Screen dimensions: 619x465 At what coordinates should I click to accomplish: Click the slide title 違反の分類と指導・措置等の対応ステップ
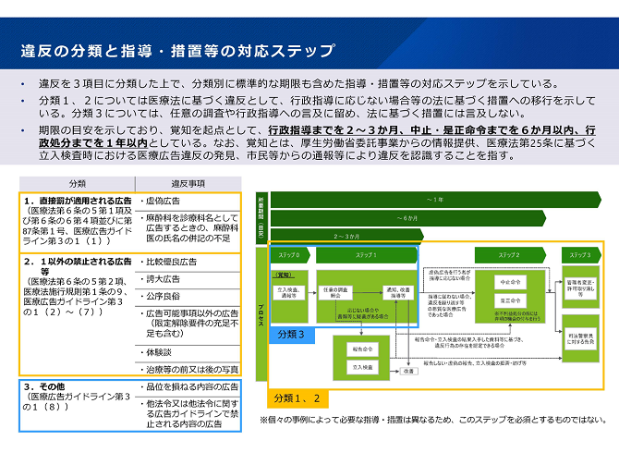[x=178, y=51]
